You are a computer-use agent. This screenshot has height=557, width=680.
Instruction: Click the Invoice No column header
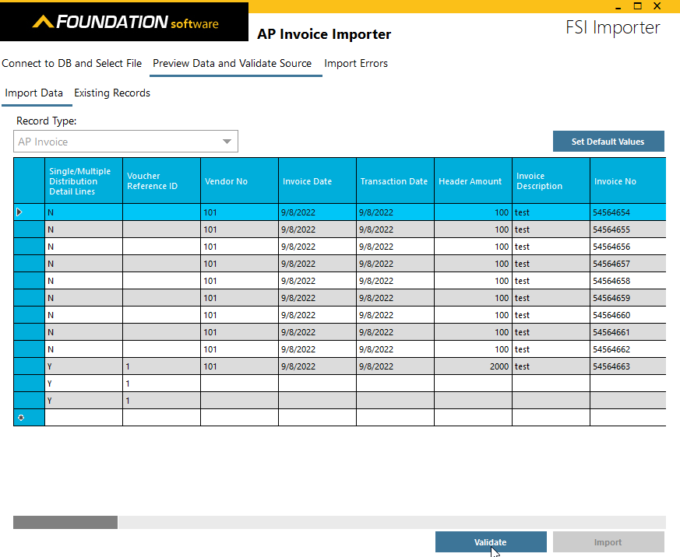click(628, 180)
